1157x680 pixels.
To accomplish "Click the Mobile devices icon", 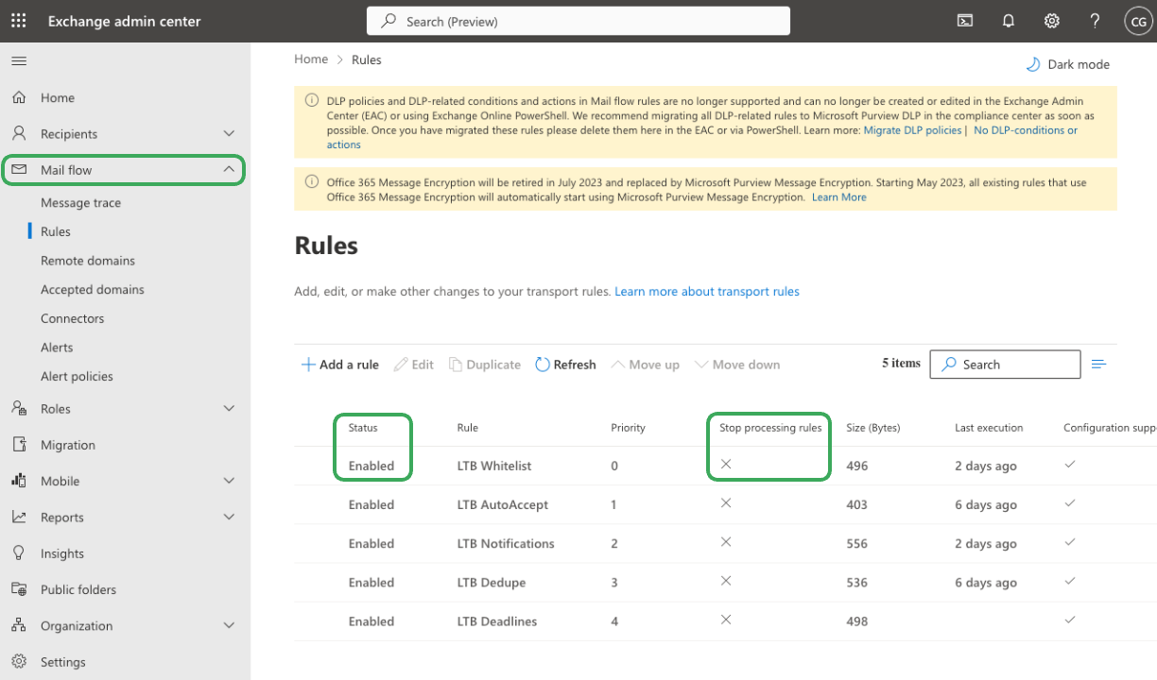I will pyautogui.click(x=19, y=481).
